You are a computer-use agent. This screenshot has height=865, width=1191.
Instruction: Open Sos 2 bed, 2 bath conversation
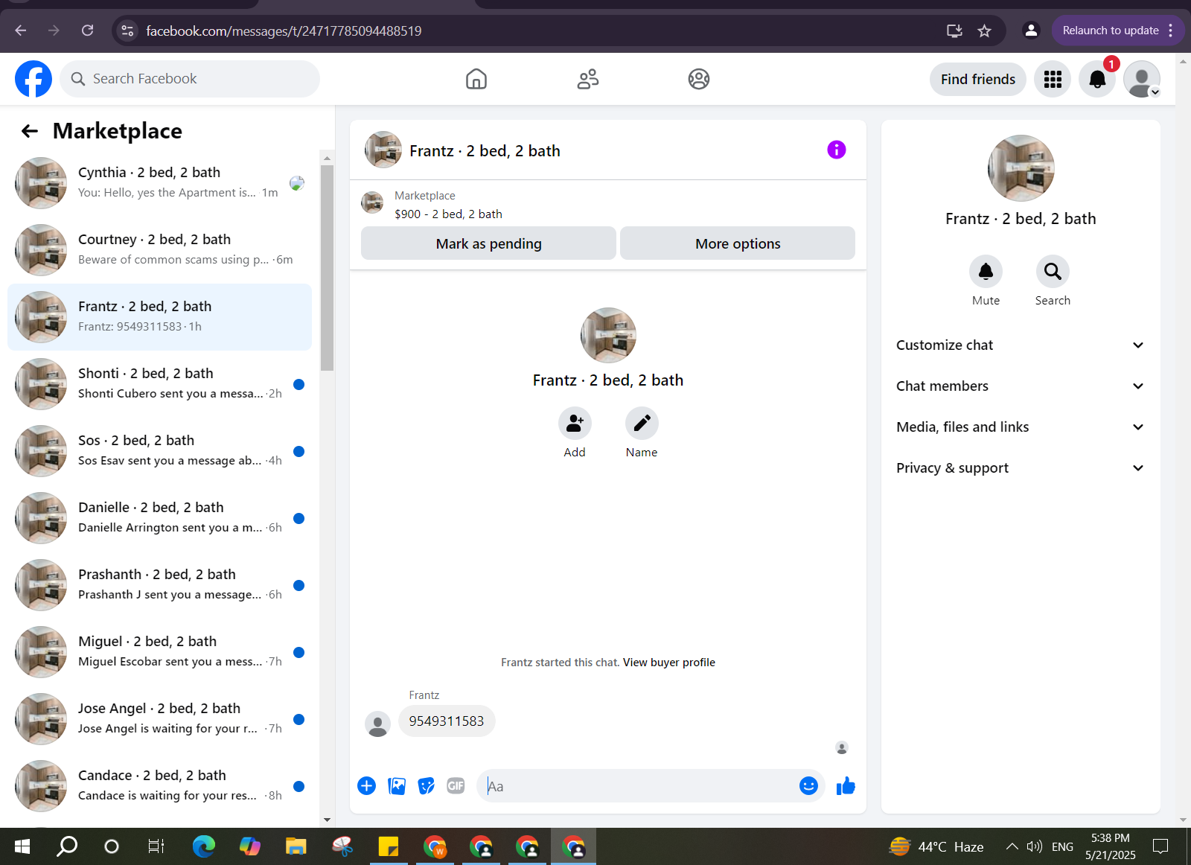click(x=159, y=451)
